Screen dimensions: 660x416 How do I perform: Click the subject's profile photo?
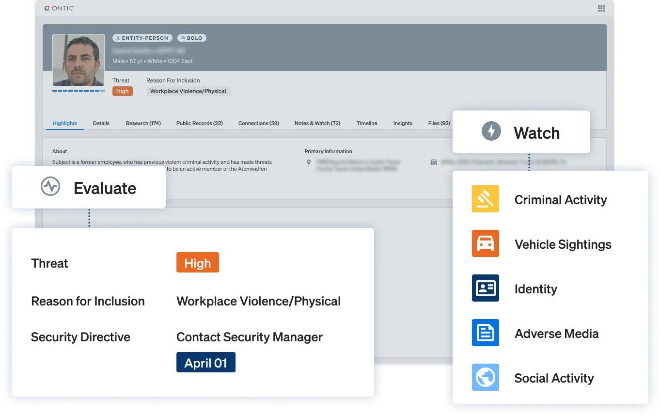point(79,60)
